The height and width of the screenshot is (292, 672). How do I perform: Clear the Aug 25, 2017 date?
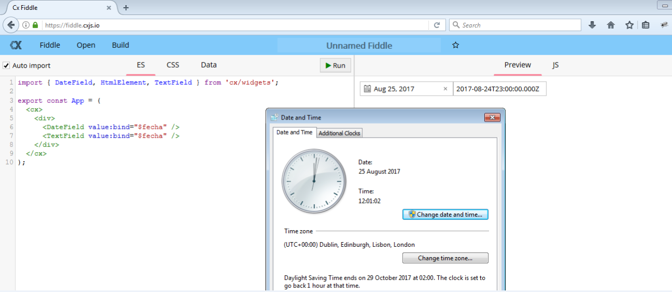445,89
